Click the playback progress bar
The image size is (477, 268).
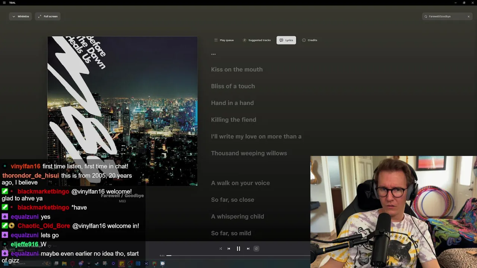pos(238,255)
